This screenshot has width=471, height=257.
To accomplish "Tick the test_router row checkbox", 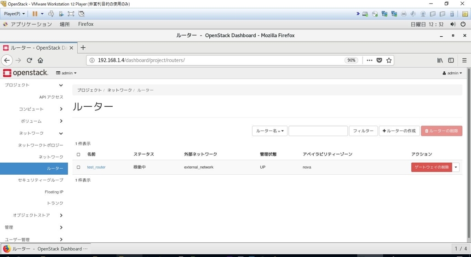I will pyautogui.click(x=78, y=167).
